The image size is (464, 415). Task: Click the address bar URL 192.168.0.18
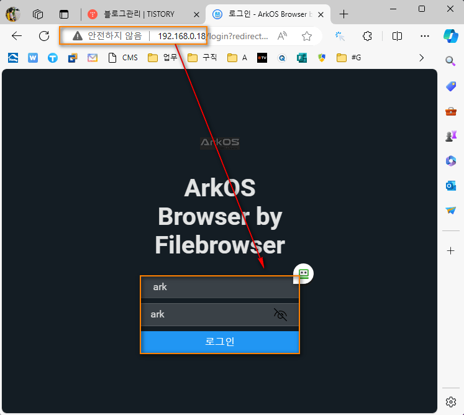181,36
